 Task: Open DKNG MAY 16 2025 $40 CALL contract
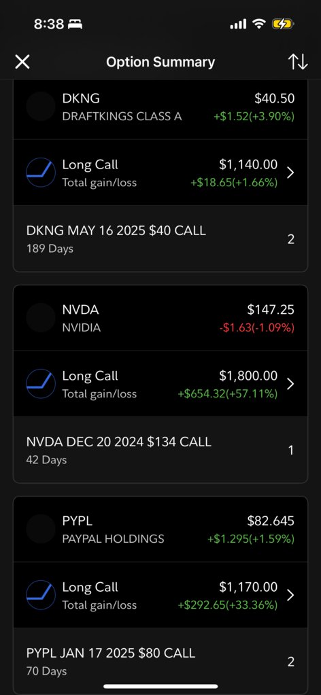(x=160, y=239)
